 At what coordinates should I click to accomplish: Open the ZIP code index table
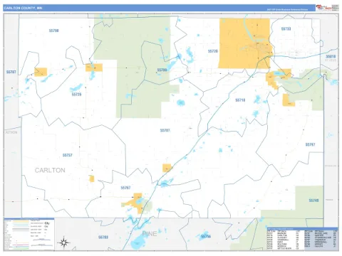click(x=302, y=239)
